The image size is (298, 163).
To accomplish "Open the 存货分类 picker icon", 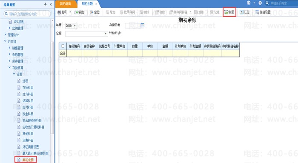I will [142, 25].
